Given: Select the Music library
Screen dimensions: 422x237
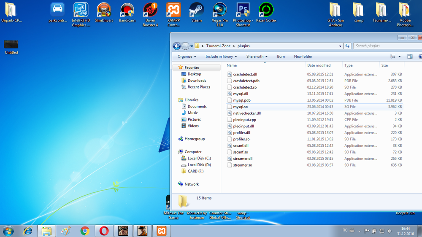Looking at the screenshot, I should [x=192, y=113].
